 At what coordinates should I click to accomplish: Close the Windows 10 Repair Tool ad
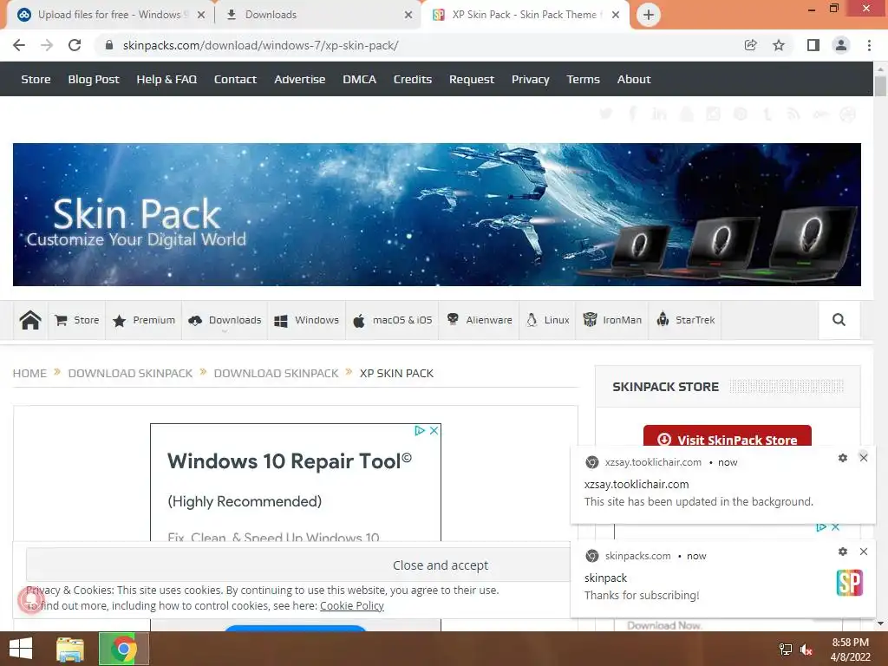(x=434, y=430)
